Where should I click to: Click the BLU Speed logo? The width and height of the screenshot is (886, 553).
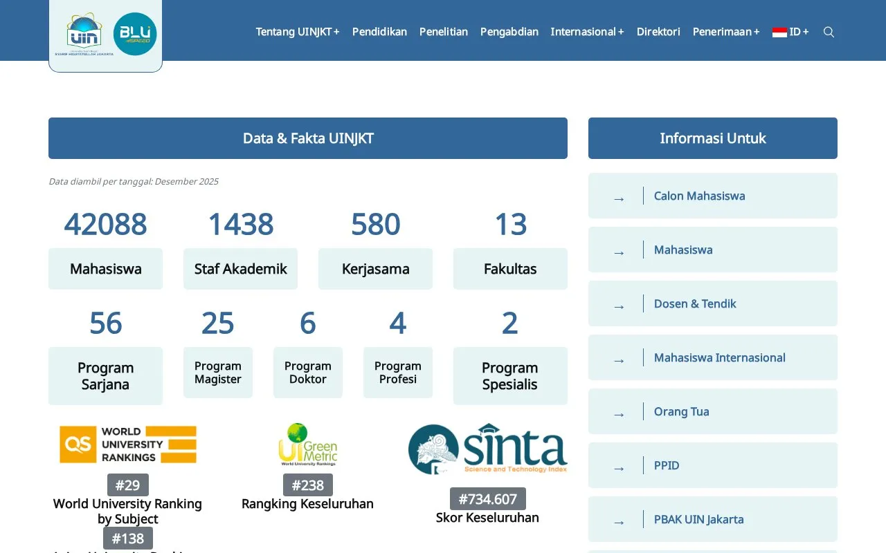[x=135, y=34]
